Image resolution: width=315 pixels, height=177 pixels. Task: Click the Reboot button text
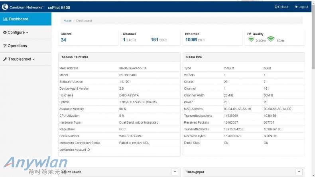point(283,7)
